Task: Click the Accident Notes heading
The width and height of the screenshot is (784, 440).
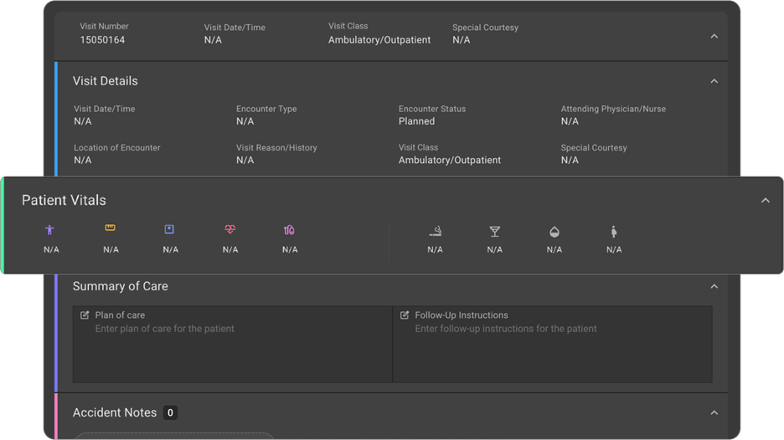Action: pyautogui.click(x=115, y=412)
